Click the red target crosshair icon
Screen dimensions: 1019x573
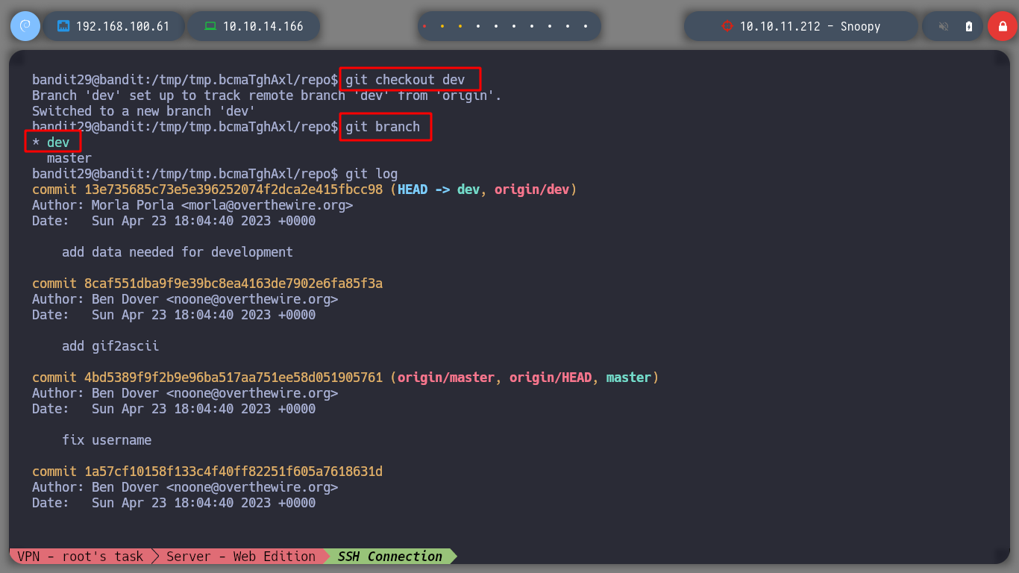[x=727, y=26]
